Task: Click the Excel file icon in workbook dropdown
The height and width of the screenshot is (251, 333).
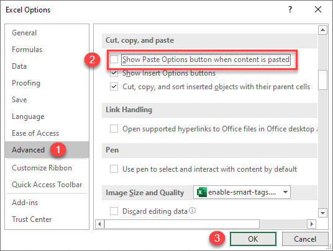Action: pos(201,192)
